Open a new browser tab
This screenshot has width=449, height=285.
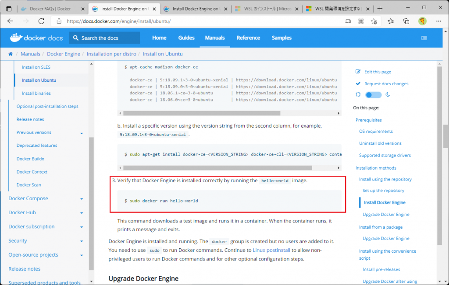click(380, 9)
